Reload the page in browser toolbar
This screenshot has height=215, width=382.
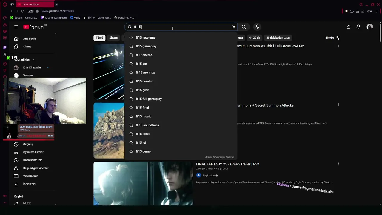22,11
